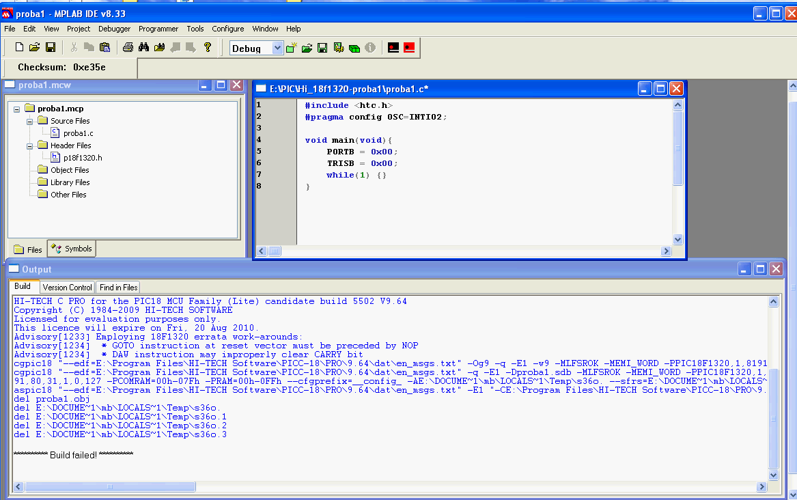This screenshot has width=797, height=500.
Task: Click the left arrow navigation toolbar icon
Action: (x=176, y=47)
